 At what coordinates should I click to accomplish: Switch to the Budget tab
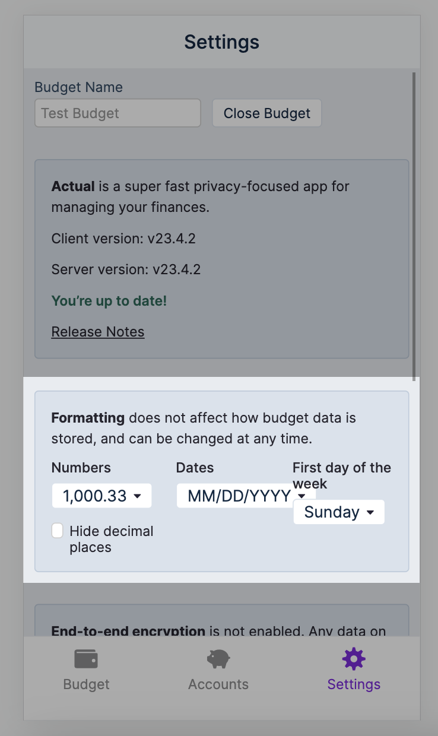pyautogui.click(x=86, y=684)
